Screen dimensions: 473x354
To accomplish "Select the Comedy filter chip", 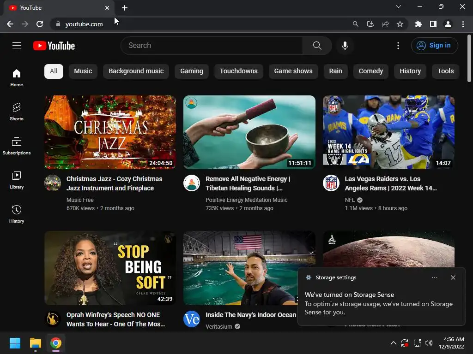I will [371, 71].
